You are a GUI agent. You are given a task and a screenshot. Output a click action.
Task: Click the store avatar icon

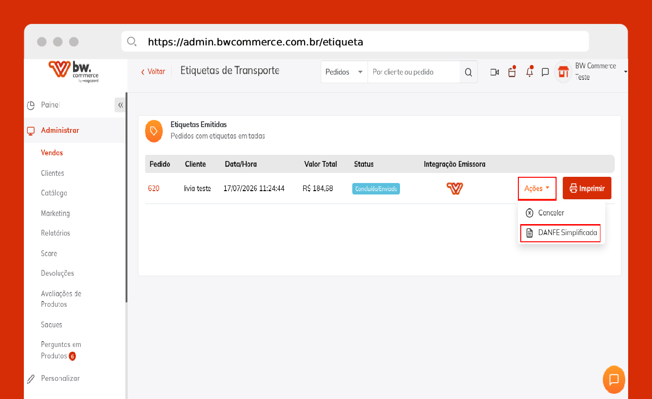click(x=563, y=72)
